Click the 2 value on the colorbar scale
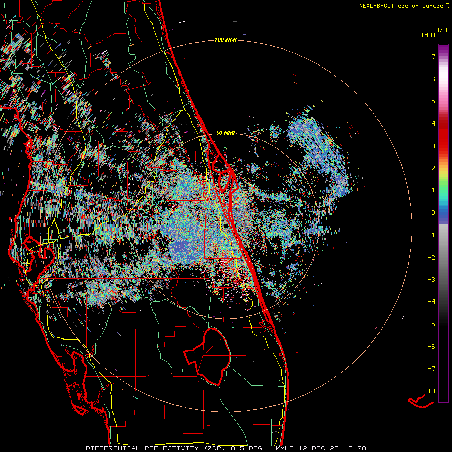This screenshot has width=452, height=452. coord(433,168)
